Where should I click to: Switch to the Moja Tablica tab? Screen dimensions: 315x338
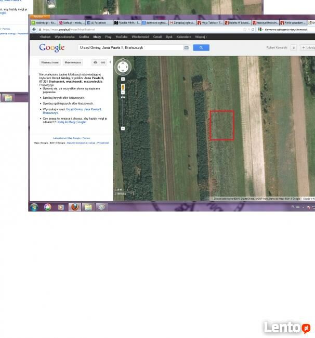tap(210, 23)
